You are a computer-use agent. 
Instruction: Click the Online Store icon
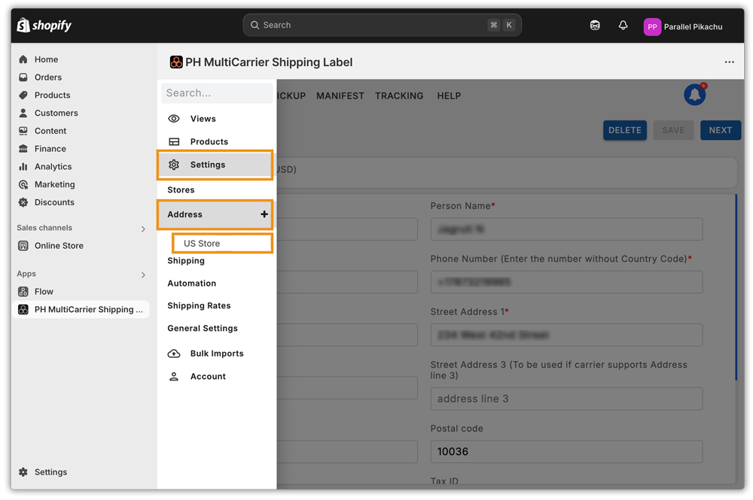pyautogui.click(x=23, y=245)
